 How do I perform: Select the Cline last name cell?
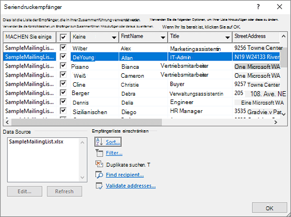(x=95, y=84)
